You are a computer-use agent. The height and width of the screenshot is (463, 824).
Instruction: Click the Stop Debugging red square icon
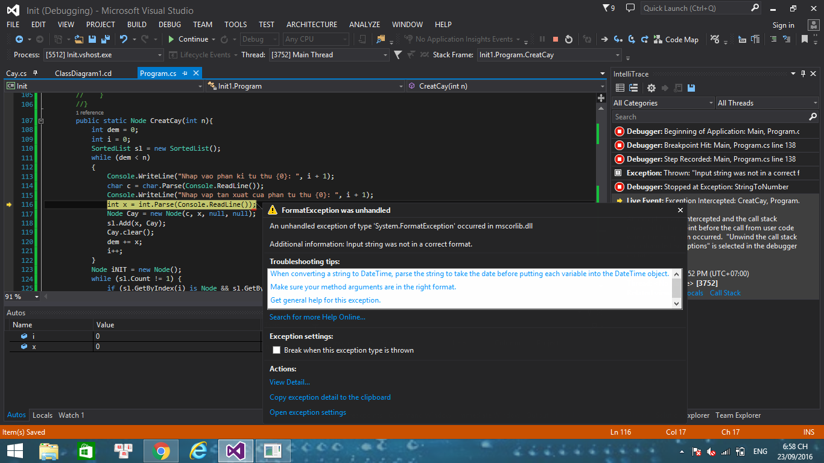coord(555,39)
